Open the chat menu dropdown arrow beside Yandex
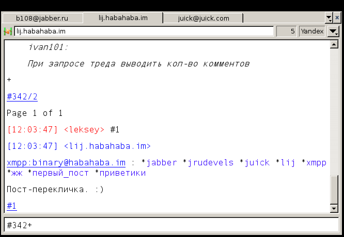Image resolution: width=344 pixels, height=237 pixels. tap(333, 31)
